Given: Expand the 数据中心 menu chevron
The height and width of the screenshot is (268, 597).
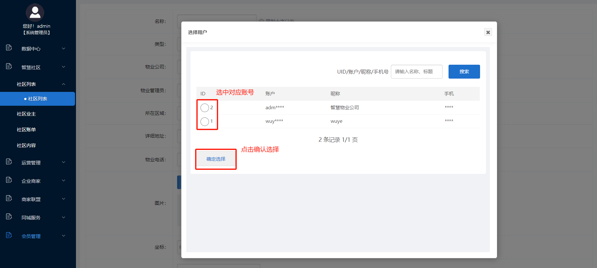Looking at the screenshot, I should pyautogui.click(x=63, y=48).
